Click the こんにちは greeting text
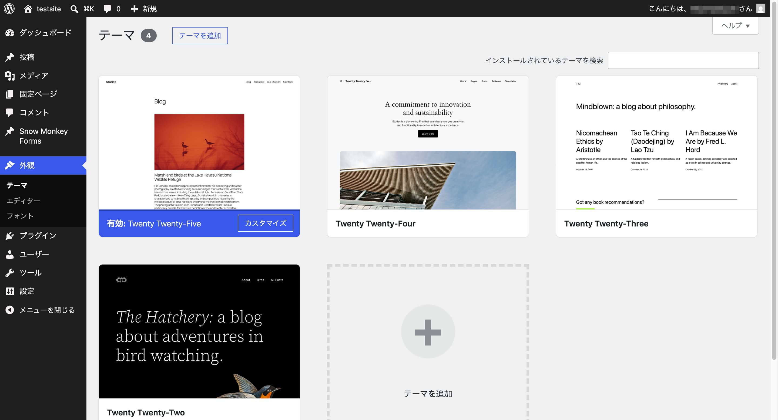 [x=668, y=9]
